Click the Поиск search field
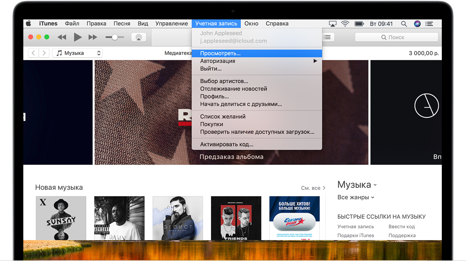Image resolution: width=466 pixels, height=261 pixels. (396, 37)
